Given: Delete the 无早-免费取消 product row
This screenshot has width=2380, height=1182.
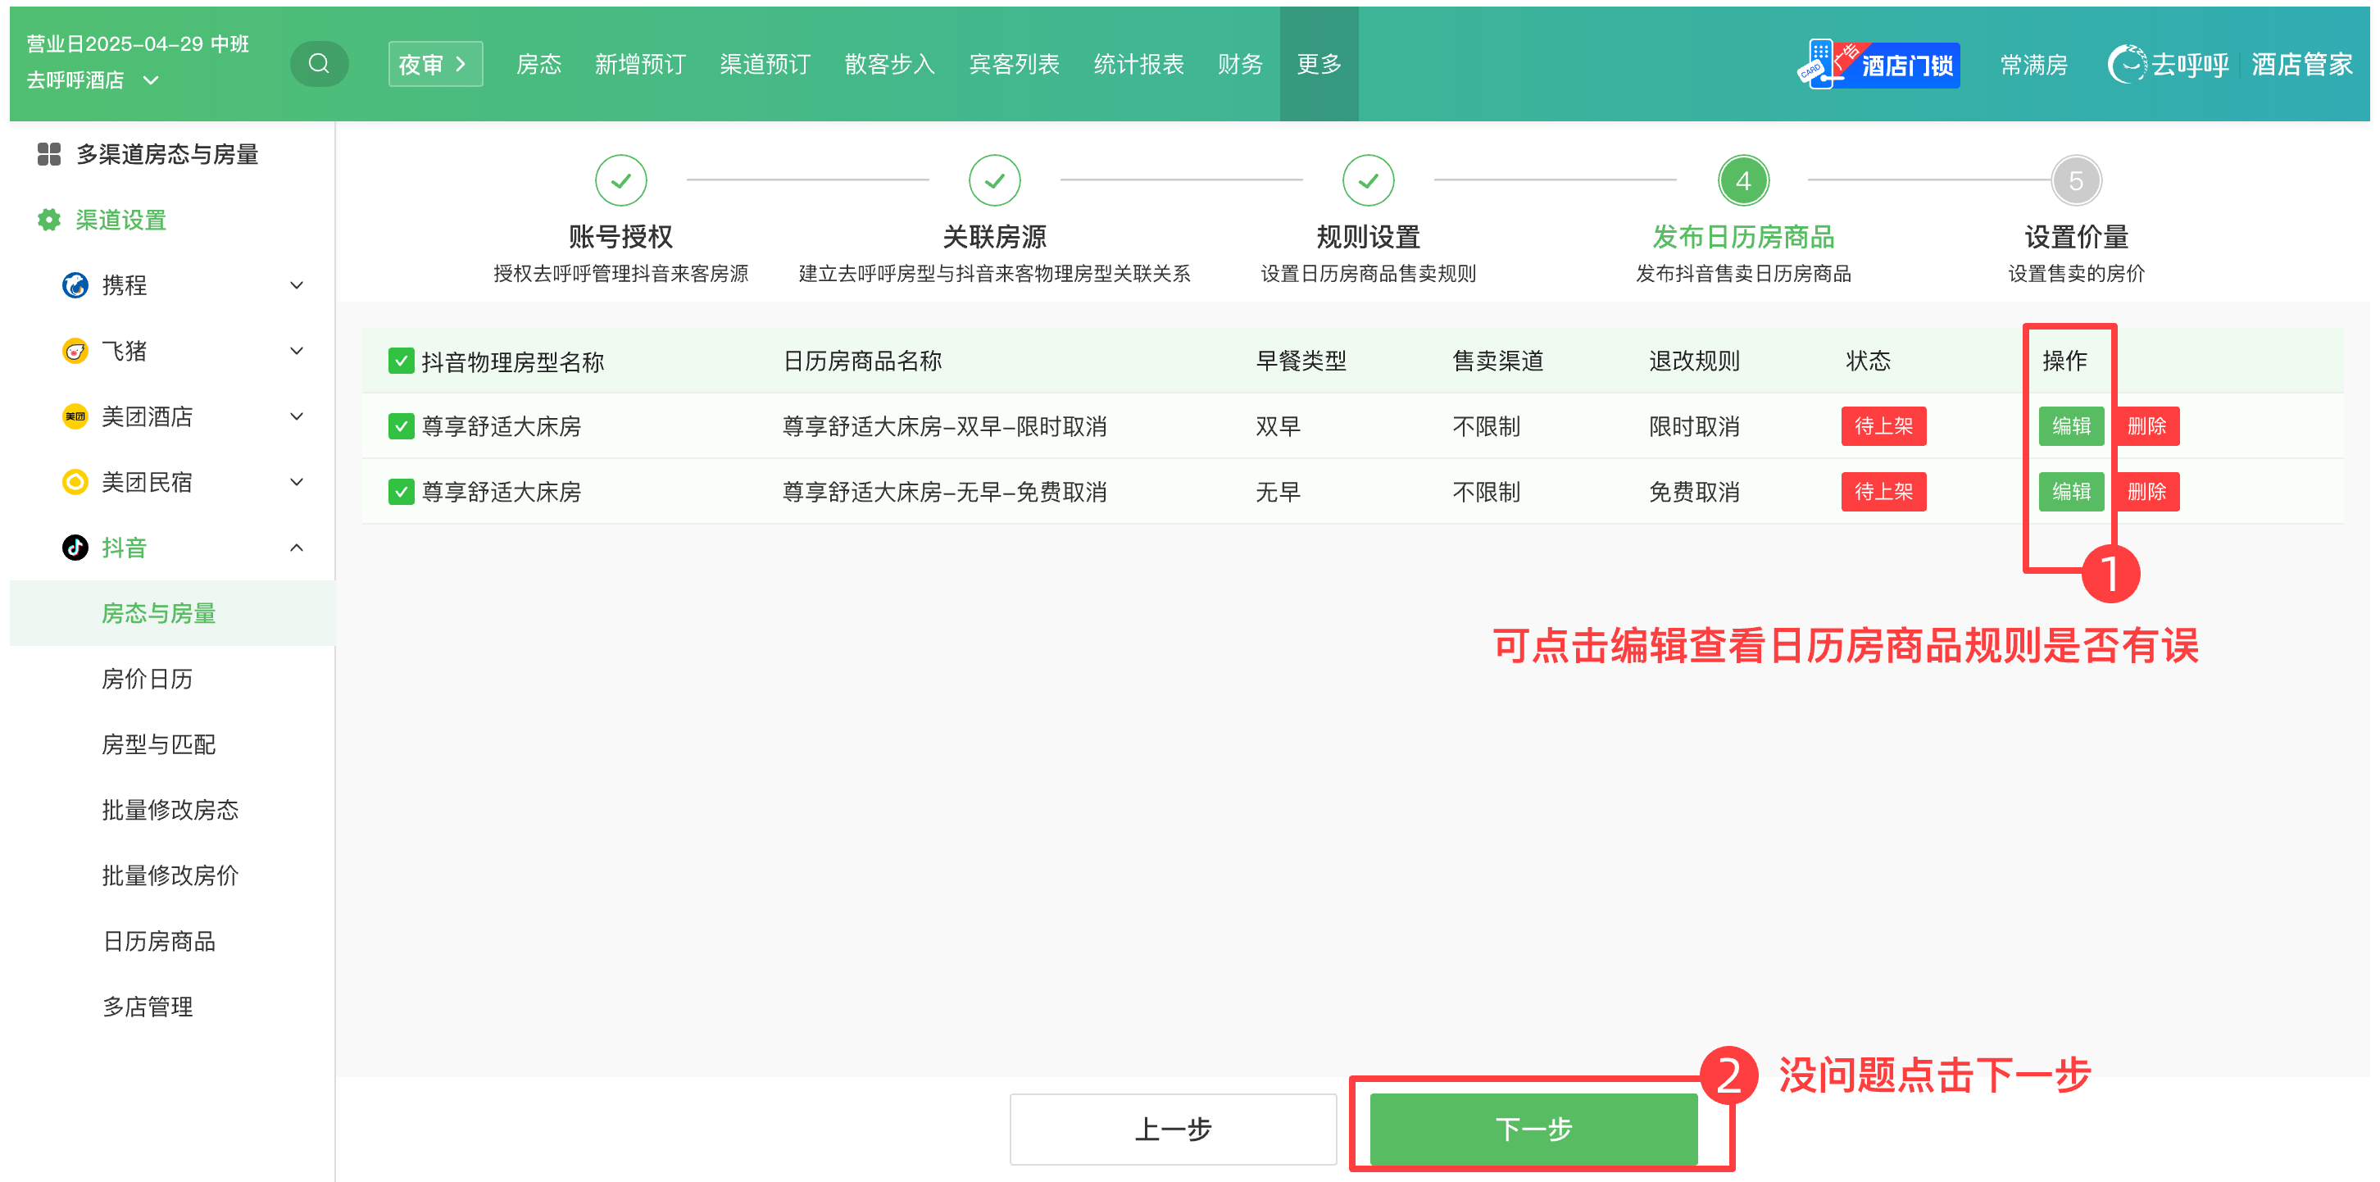Looking at the screenshot, I should (2146, 492).
